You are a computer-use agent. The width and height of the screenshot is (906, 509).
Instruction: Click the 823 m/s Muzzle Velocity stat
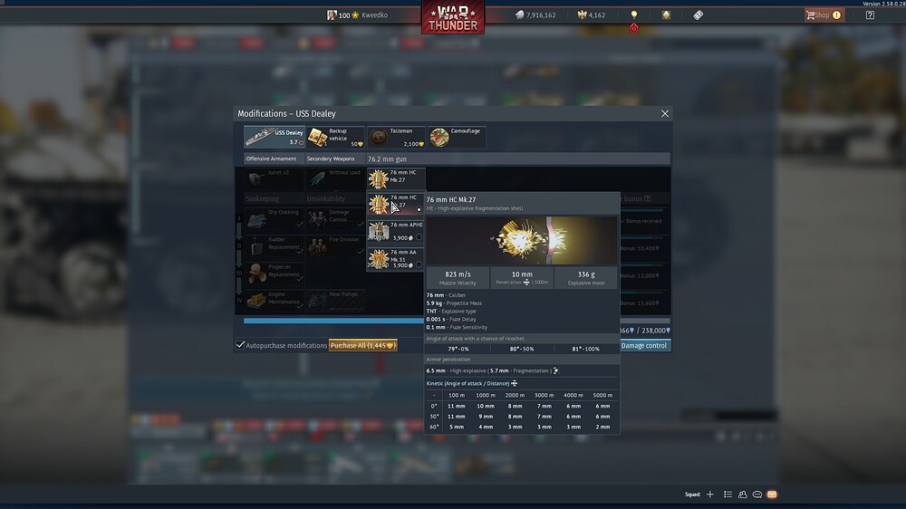point(458,278)
